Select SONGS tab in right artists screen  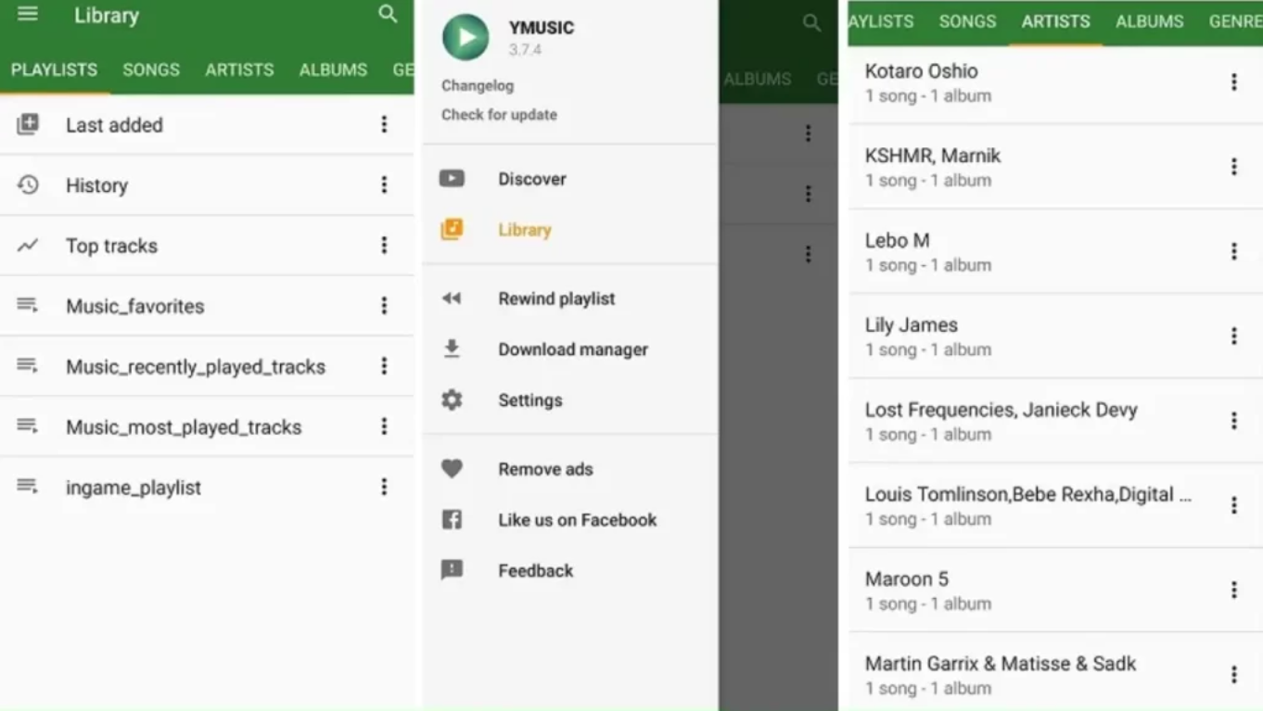967,21
